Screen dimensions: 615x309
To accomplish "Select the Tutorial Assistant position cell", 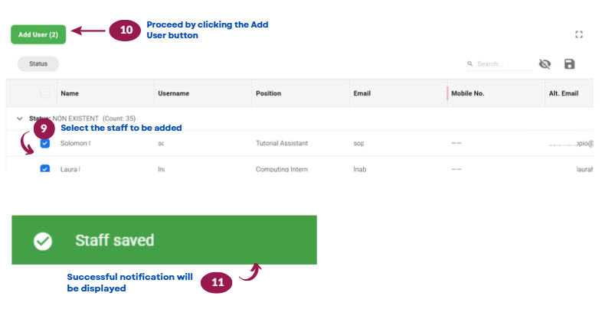I will pyautogui.click(x=282, y=143).
